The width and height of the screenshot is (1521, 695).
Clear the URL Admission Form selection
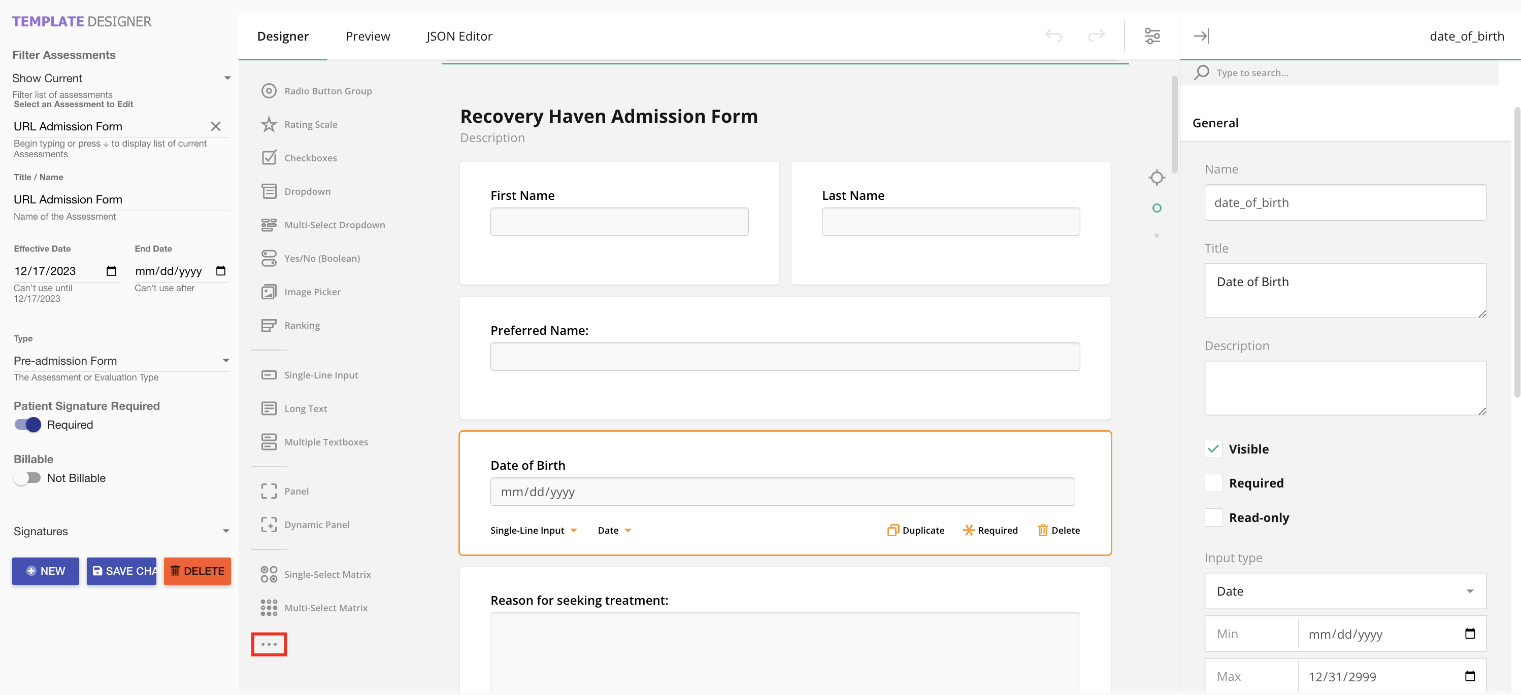[216, 126]
